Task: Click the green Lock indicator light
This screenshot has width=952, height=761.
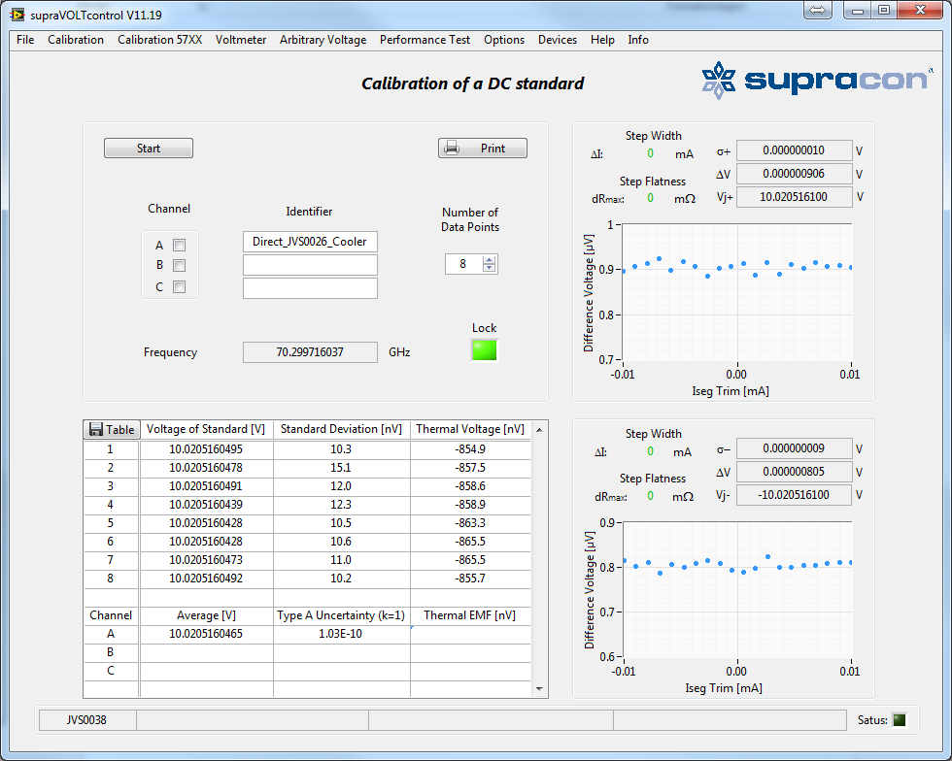Action: click(x=484, y=350)
